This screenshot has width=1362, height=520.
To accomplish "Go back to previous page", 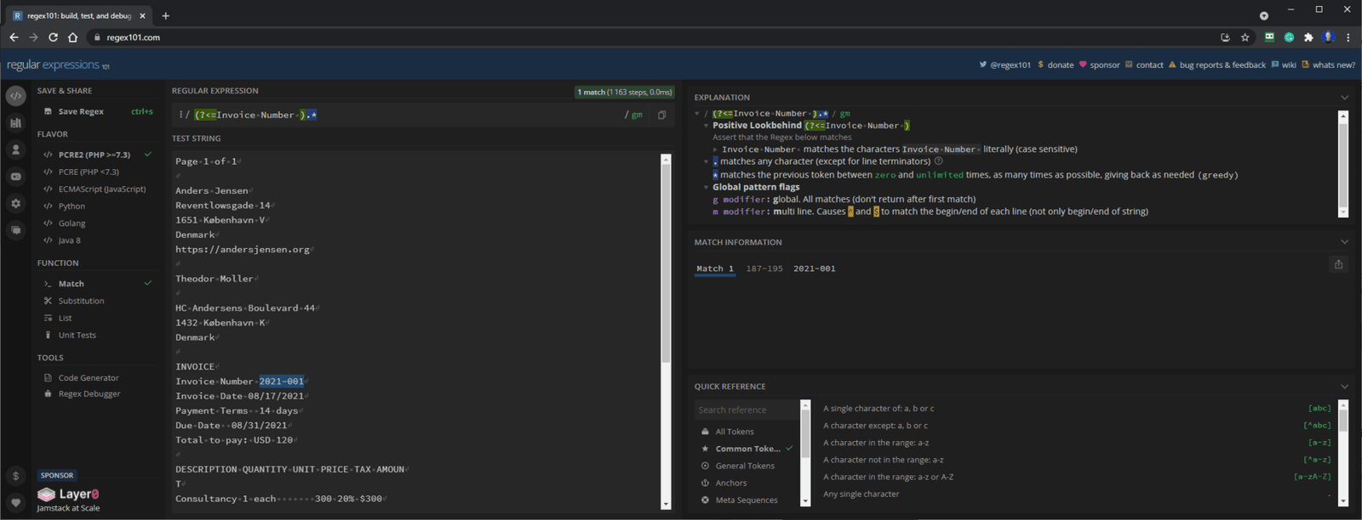I will point(14,37).
